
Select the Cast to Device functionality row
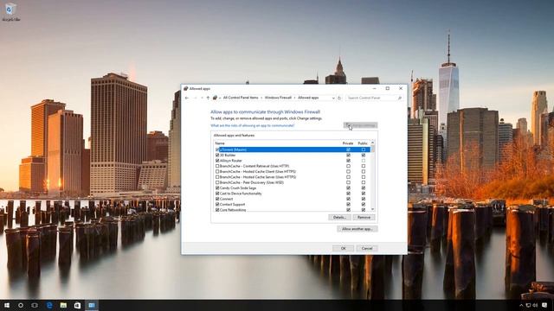coord(293,194)
